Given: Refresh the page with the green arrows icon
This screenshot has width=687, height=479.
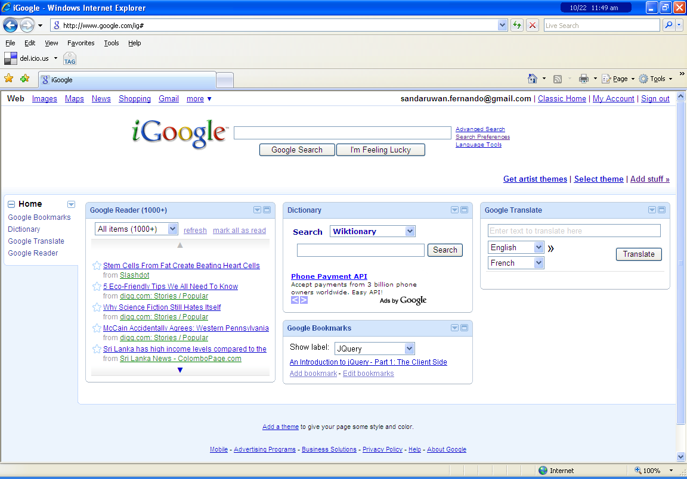Looking at the screenshot, I should [517, 26].
